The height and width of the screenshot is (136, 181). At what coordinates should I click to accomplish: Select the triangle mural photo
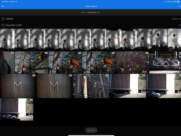click(165, 63)
